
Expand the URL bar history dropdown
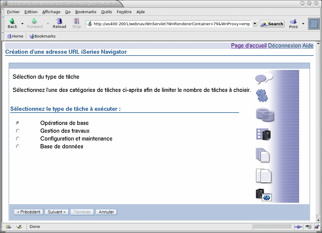[255, 24]
